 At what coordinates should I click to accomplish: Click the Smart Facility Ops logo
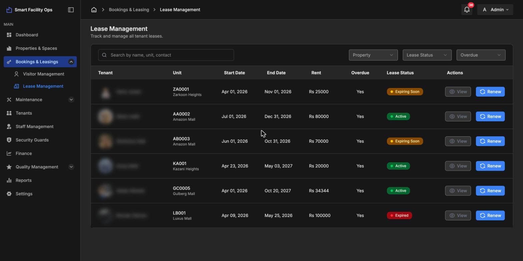click(x=9, y=10)
